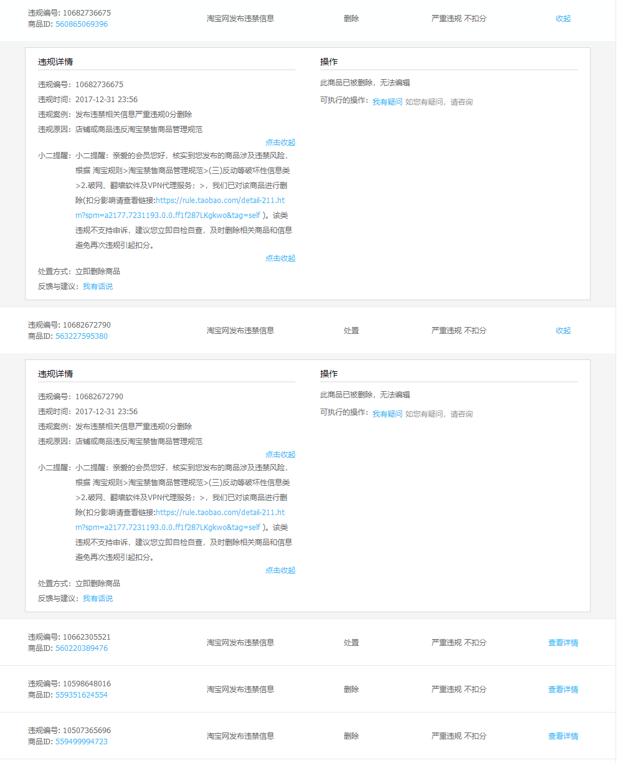The width and height of the screenshot is (623, 763).
Task: Select 违规详情 heading in 10682736675 panel
Action: point(55,62)
